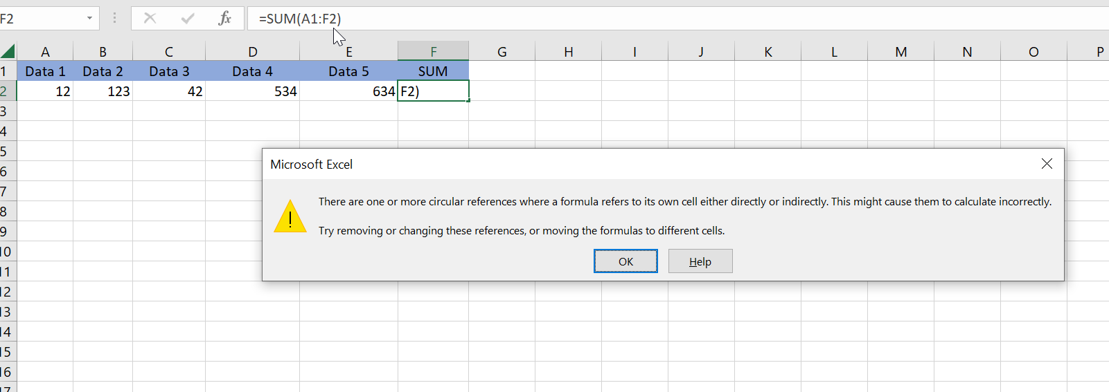The image size is (1109, 392).
Task: Select row 2 header
Action: pos(7,91)
